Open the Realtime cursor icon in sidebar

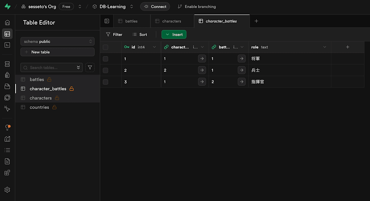tap(7, 109)
